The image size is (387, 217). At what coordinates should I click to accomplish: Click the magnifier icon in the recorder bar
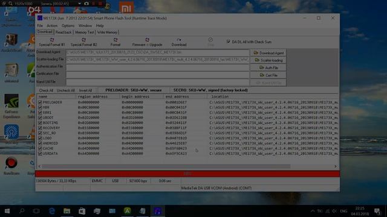[x=11, y=4]
